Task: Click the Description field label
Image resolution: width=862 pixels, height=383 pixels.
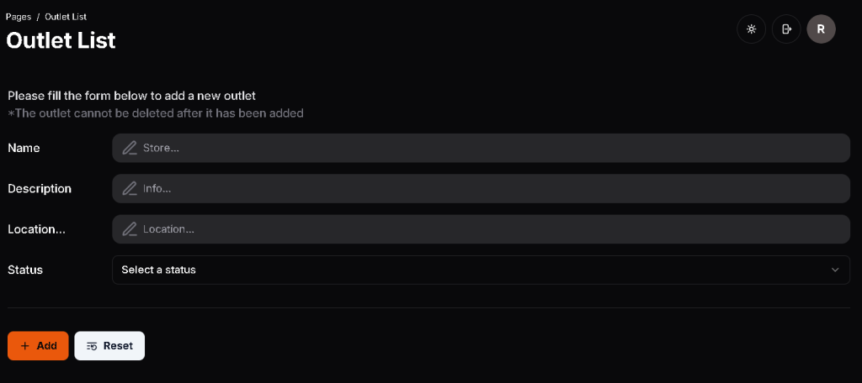Action: coord(40,188)
